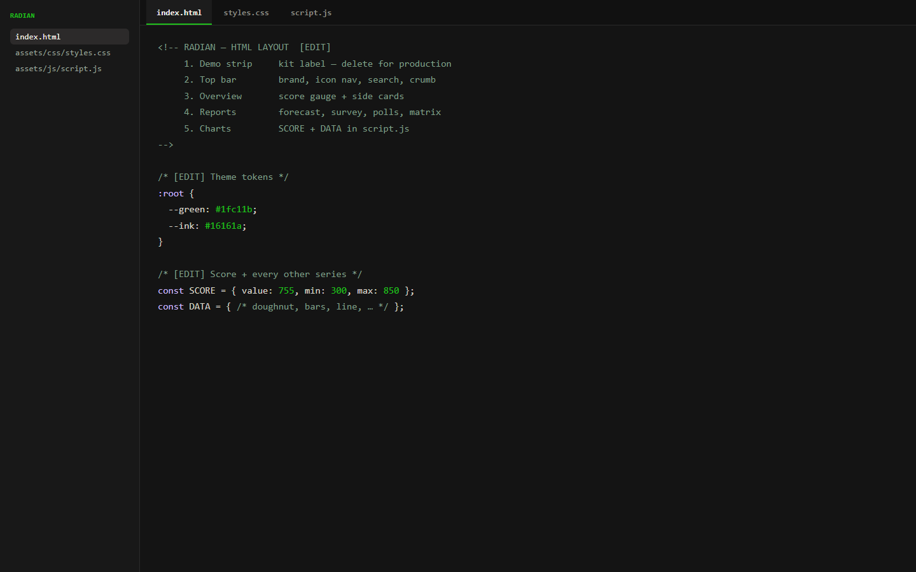916x572 pixels.
Task: Click the '[EDIT] Theme tokens' comment
Action: tap(223, 177)
